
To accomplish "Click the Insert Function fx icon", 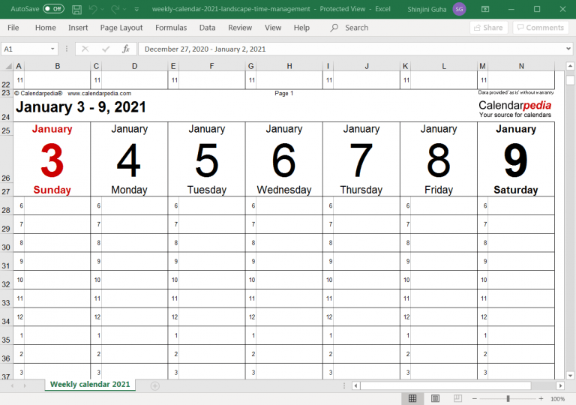I will point(126,49).
